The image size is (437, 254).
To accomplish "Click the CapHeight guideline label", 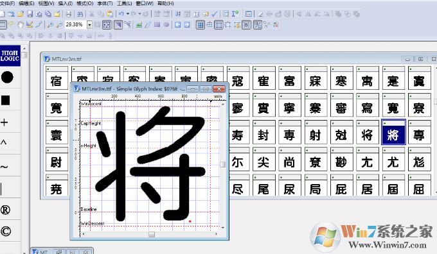I will (x=91, y=123).
